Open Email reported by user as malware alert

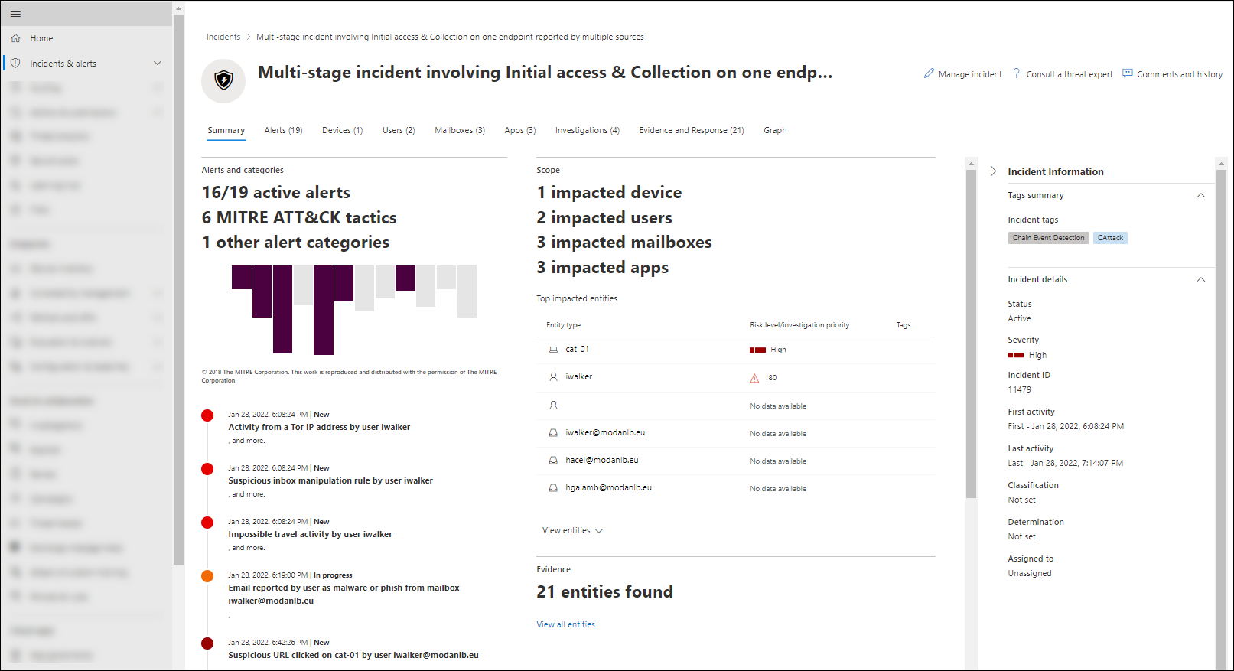pyautogui.click(x=344, y=594)
